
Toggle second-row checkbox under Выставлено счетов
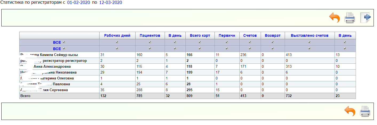[x=309, y=49]
